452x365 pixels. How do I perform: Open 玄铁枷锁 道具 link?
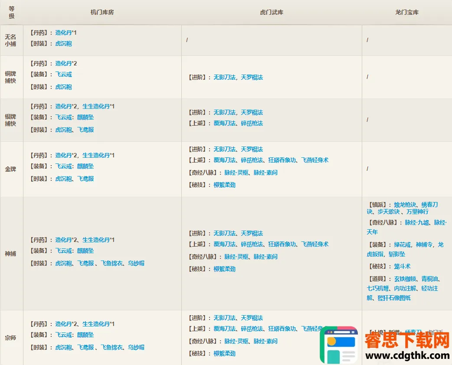(405, 279)
